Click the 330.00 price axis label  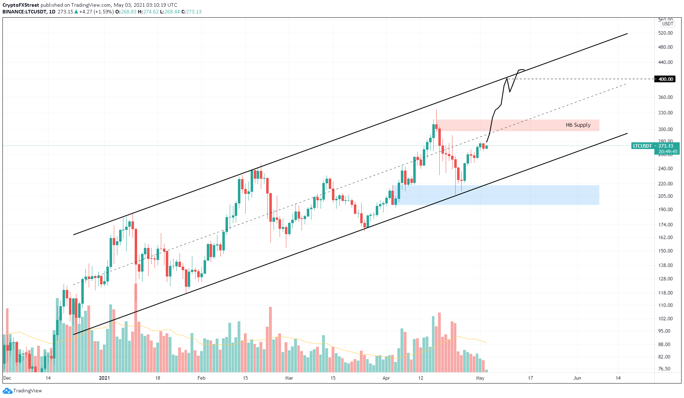tap(666, 113)
